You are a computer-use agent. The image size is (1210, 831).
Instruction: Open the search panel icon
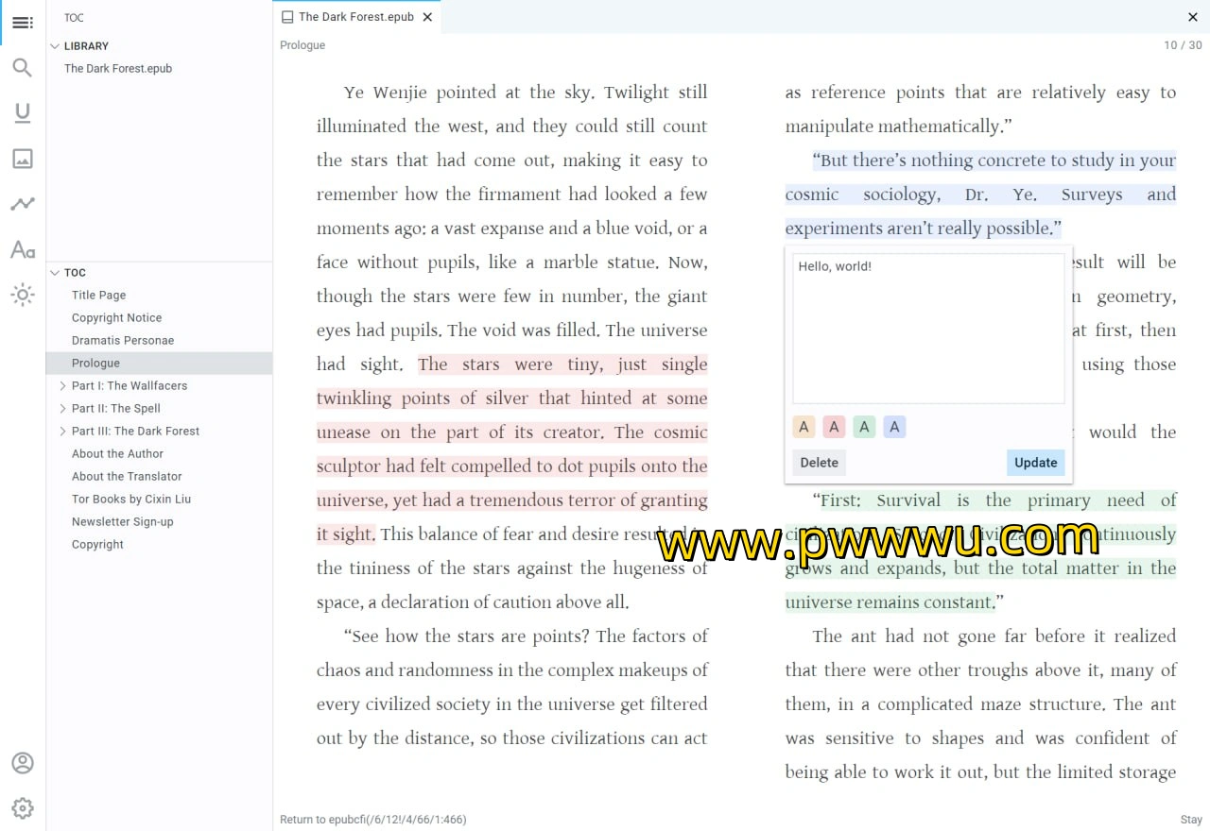(x=23, y=68)
